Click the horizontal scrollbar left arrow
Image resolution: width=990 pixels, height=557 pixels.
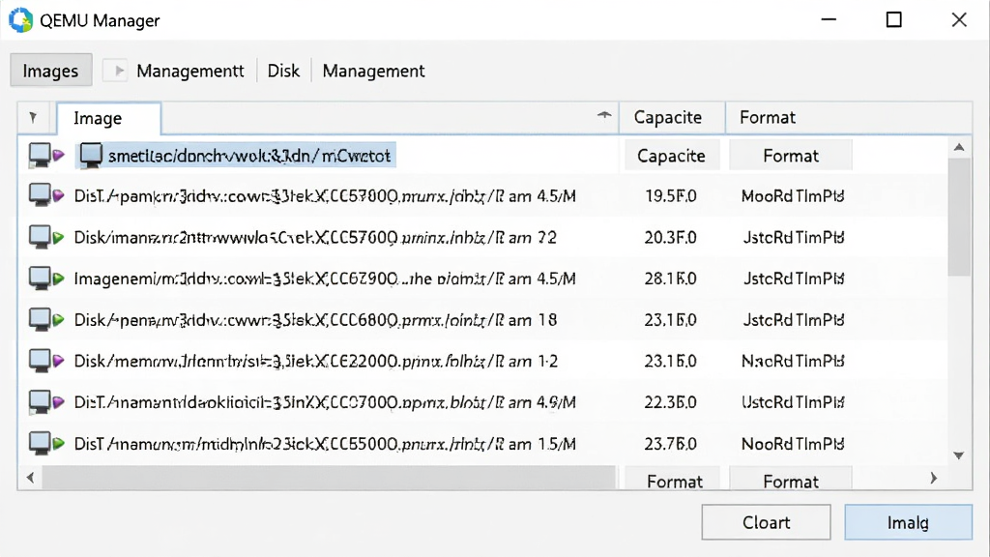click(30, 478)
